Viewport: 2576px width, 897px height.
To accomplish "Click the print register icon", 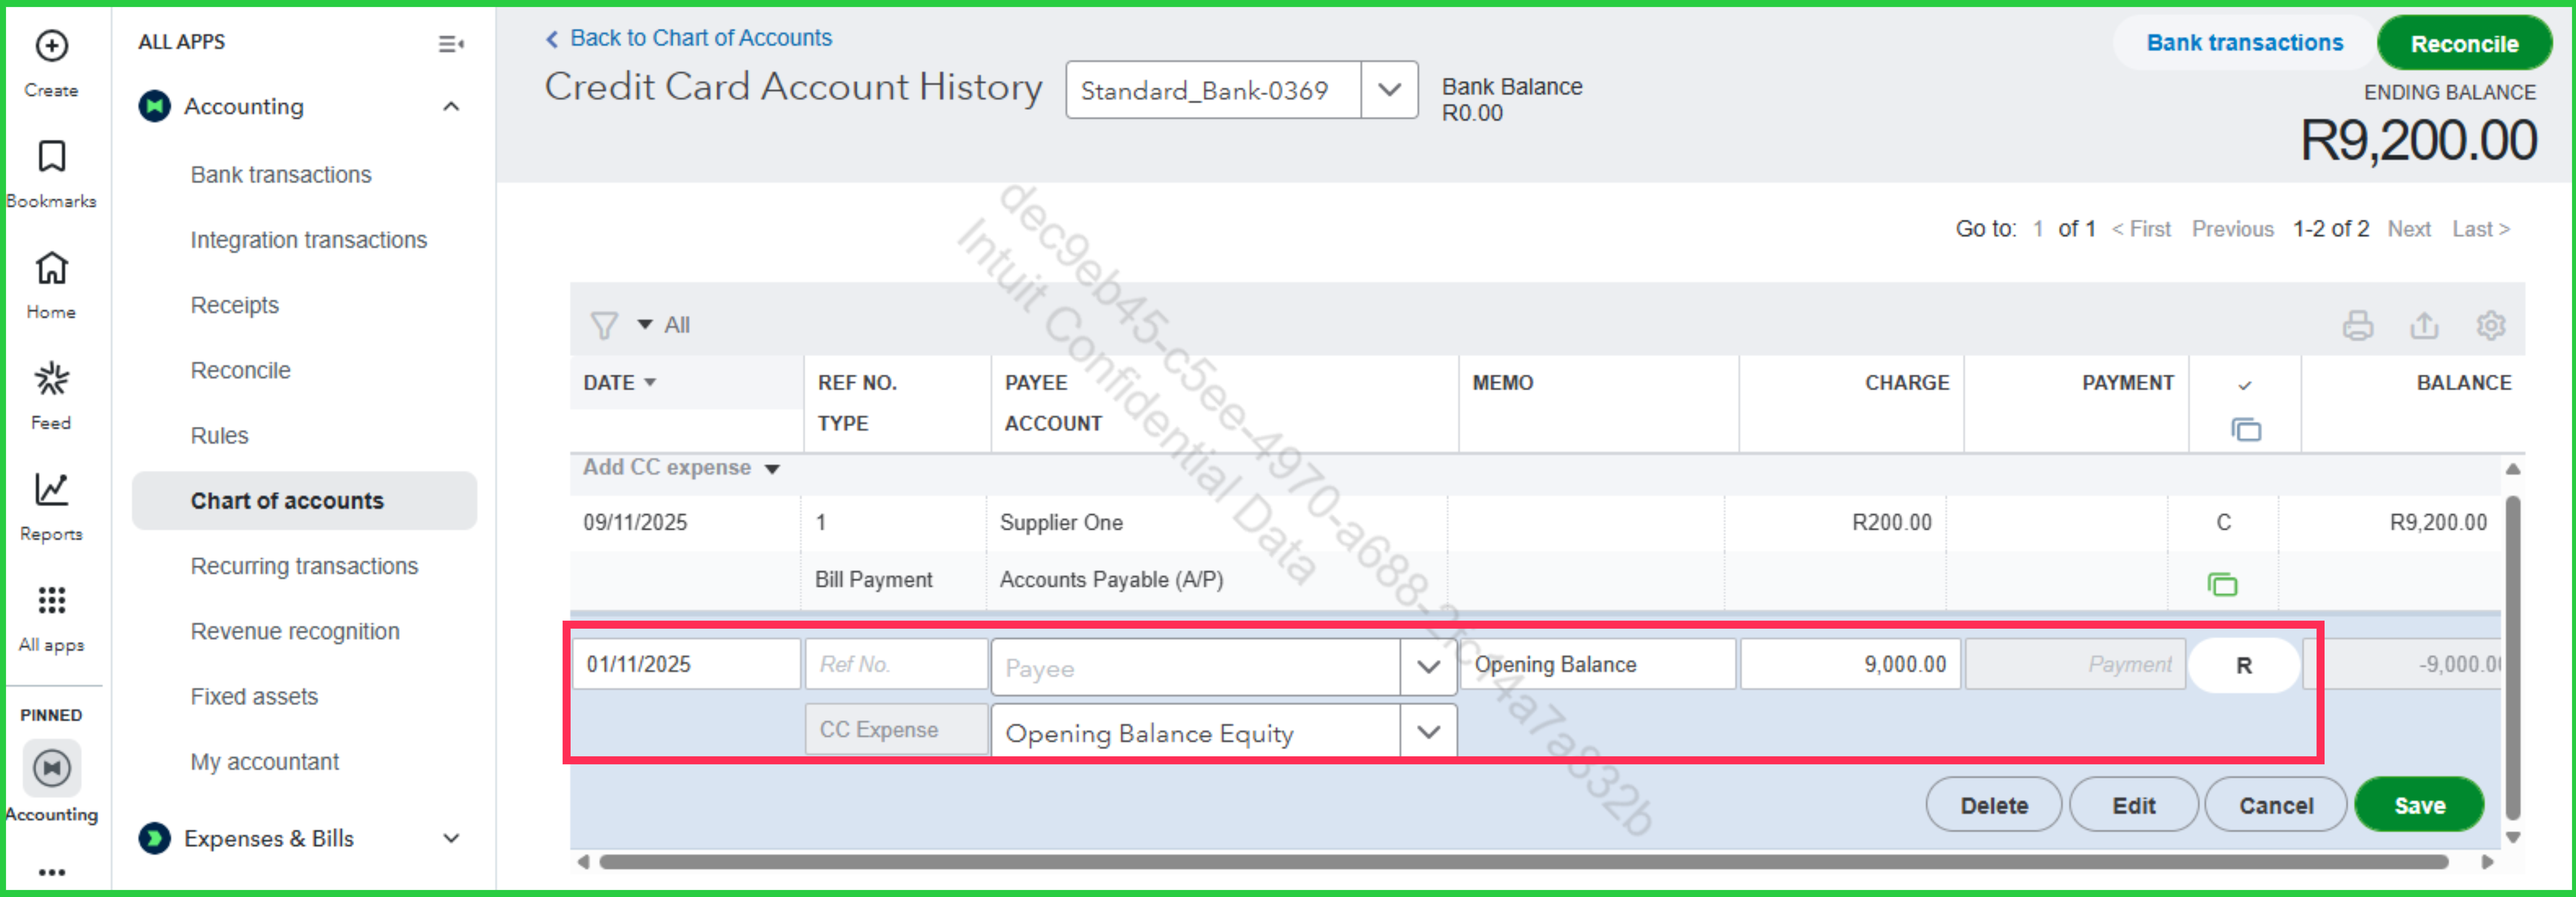I will 2357,325.
